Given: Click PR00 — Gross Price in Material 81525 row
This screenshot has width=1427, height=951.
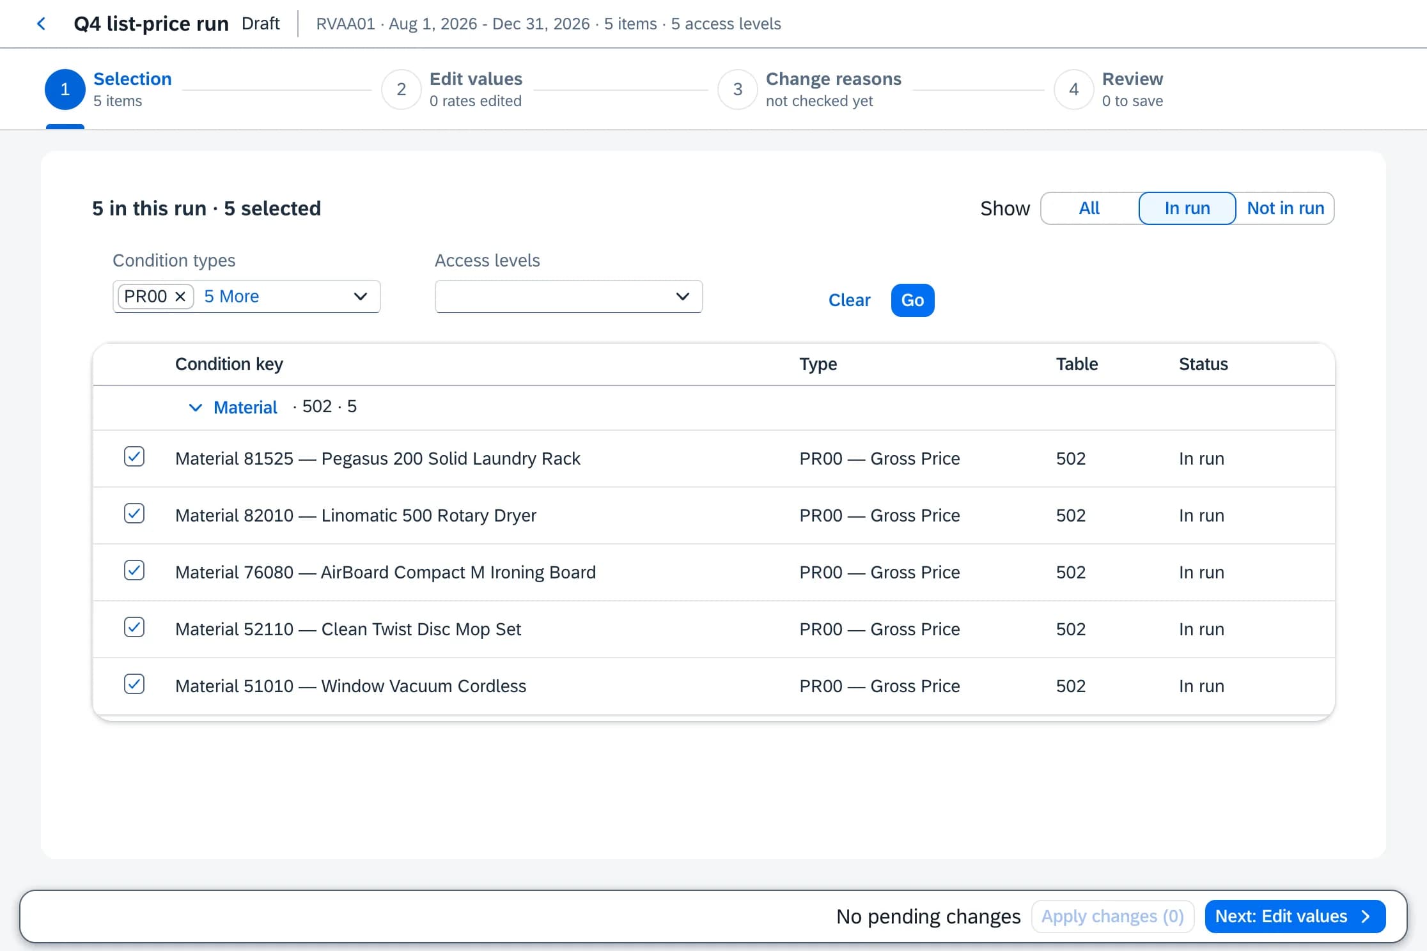Looking at the screenshot, I should coord(880,458).
